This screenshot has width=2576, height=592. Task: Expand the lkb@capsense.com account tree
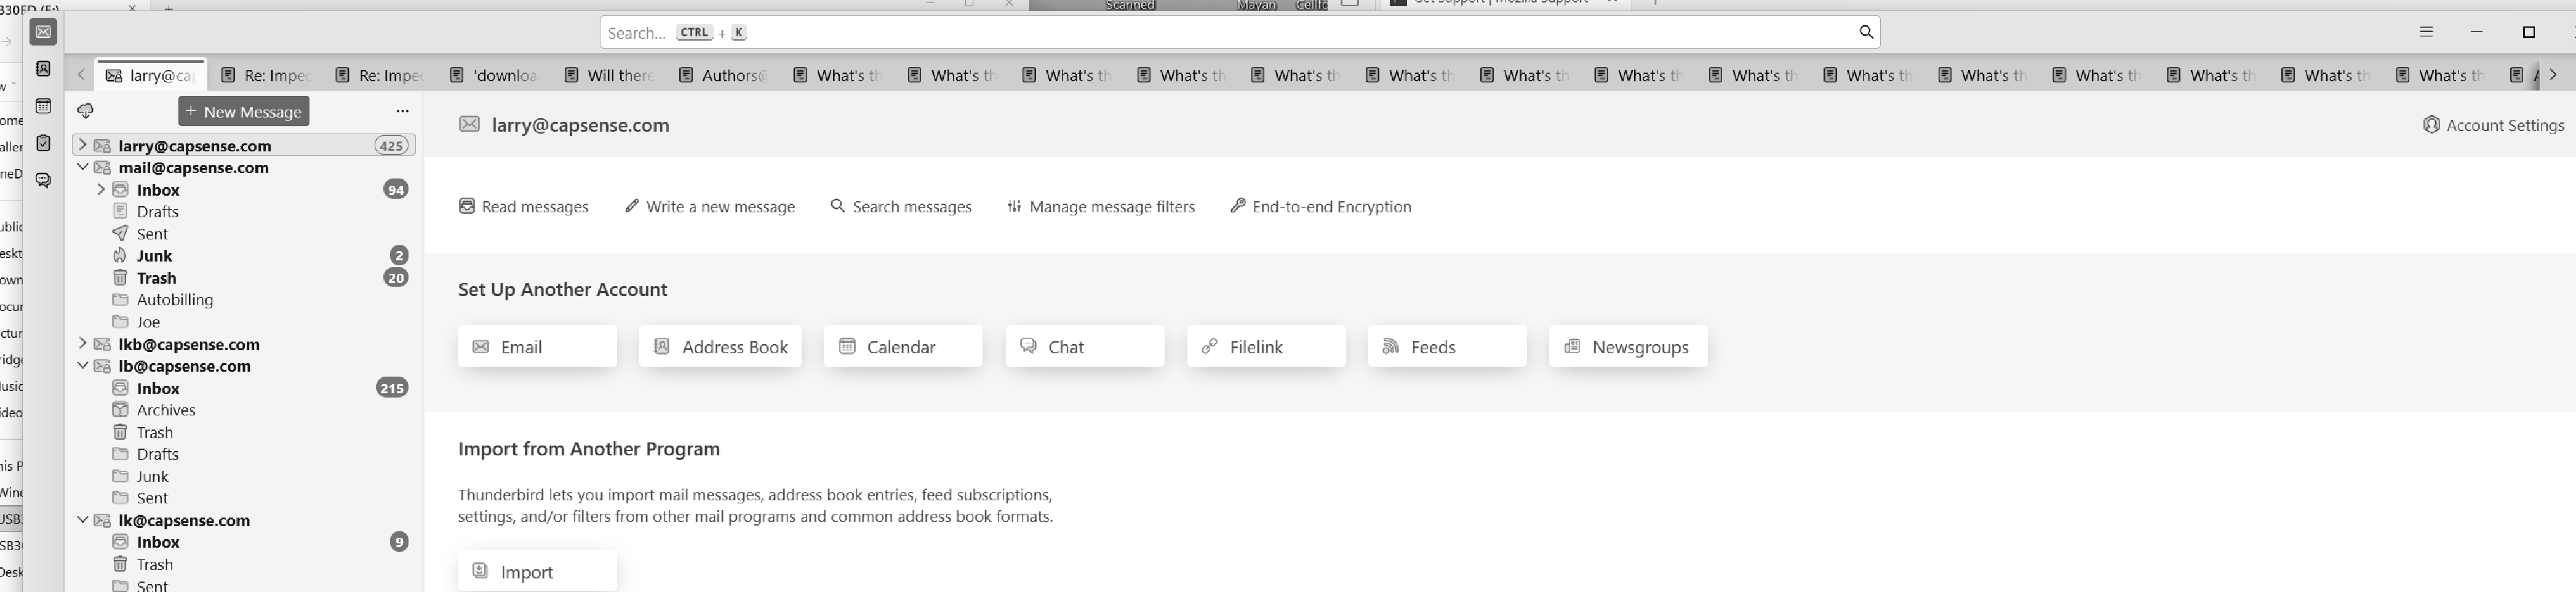pos(83,344)
